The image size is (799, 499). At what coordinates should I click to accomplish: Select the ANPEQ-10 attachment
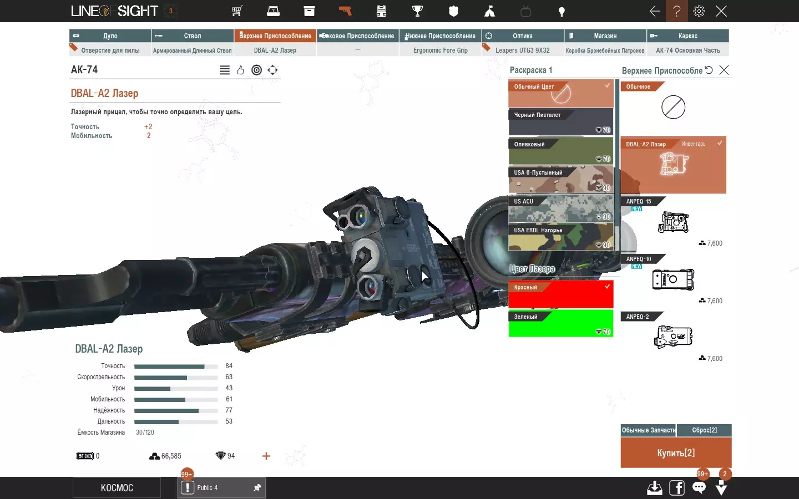click(x=673, y=280)
